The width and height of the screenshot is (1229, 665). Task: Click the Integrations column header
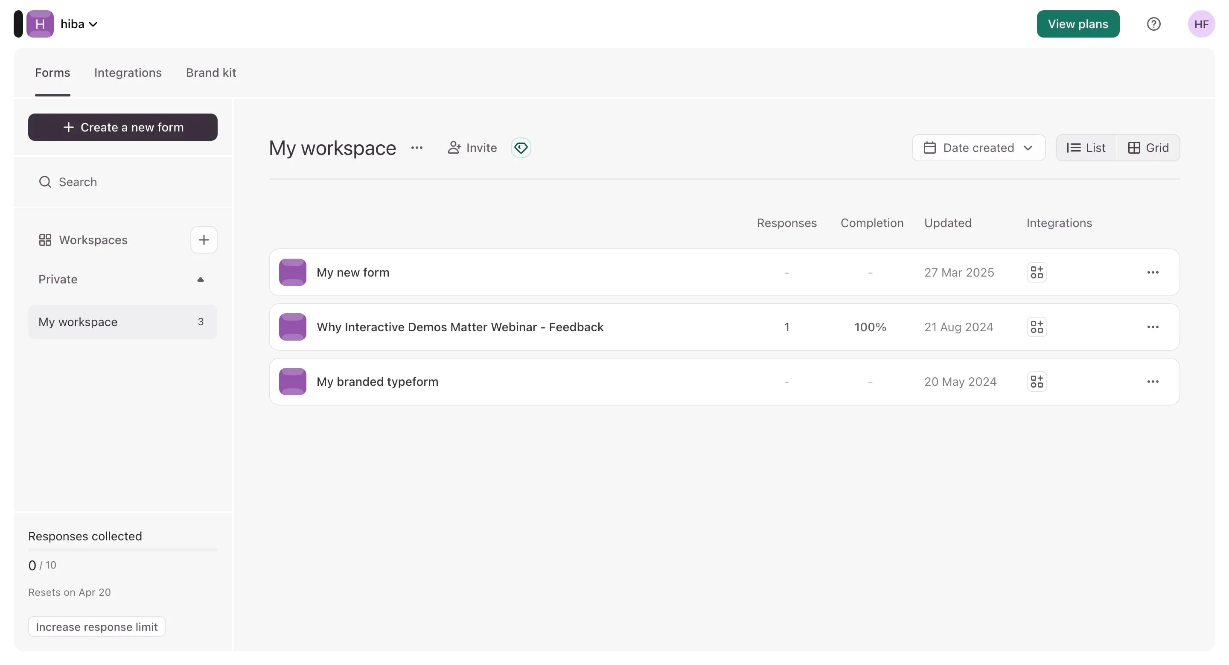click(x=1059, y=223)
